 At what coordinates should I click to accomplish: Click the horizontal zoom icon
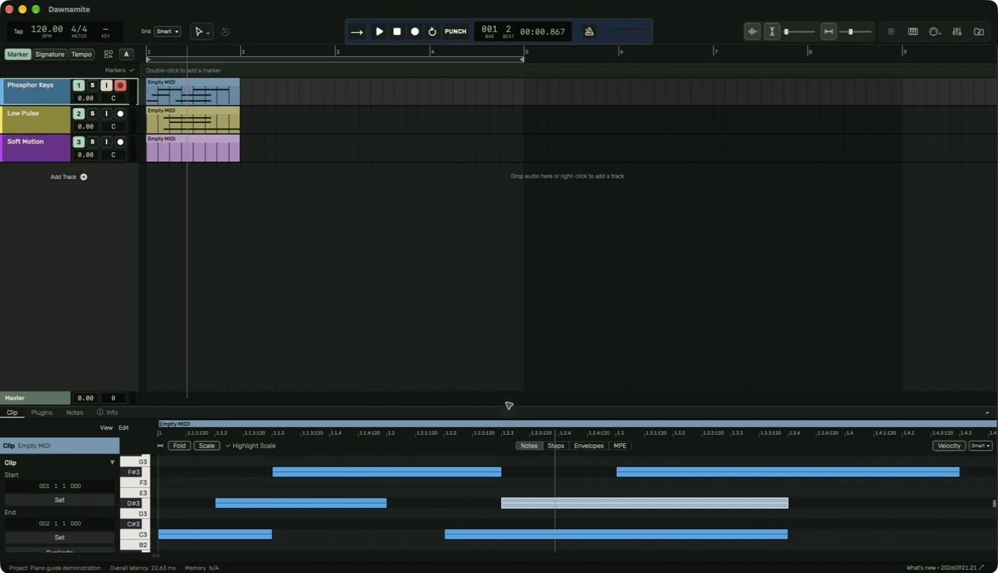pos(828,31)
